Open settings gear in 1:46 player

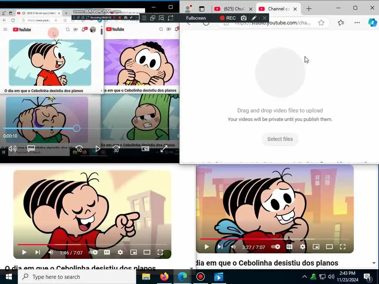click(120, 252)
